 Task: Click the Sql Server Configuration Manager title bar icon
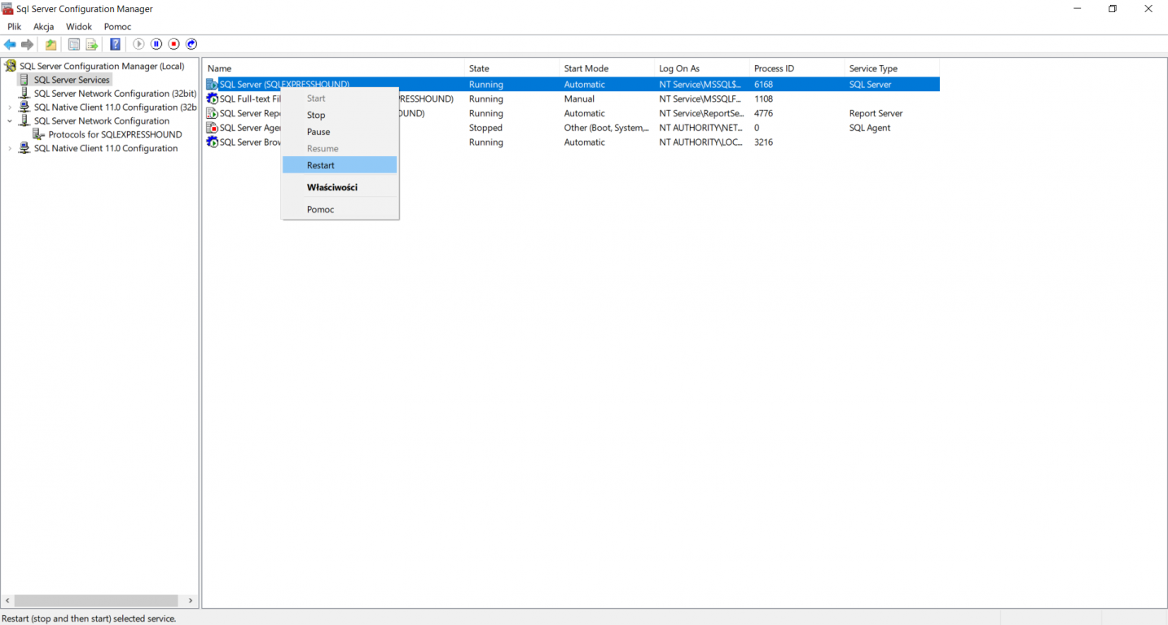click(8, 9)
